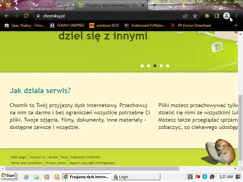Image resolution: width=243 pixels, height=182 pixels.
Task: Click the share page icon in address bar
Action: pos(185,16)
